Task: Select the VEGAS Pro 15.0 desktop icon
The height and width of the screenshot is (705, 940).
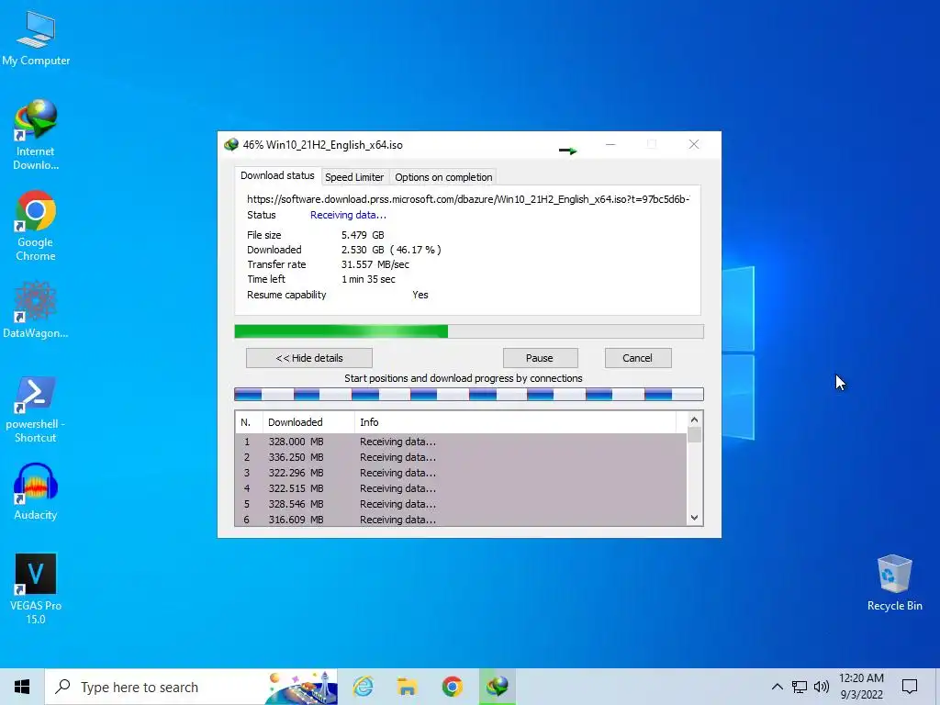Action: [x=36, y=588]
